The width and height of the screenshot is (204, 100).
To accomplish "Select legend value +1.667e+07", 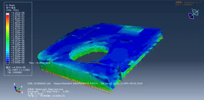I will coord(18,23).
